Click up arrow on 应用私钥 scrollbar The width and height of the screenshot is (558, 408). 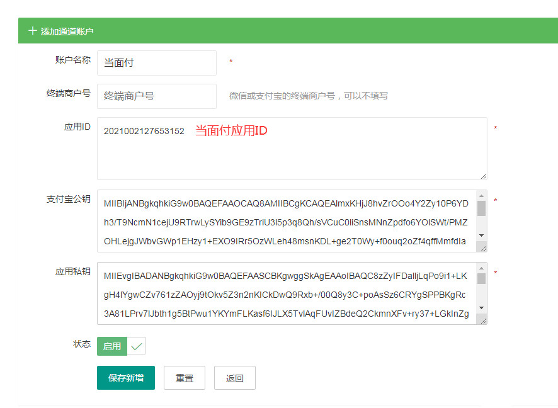481,268
